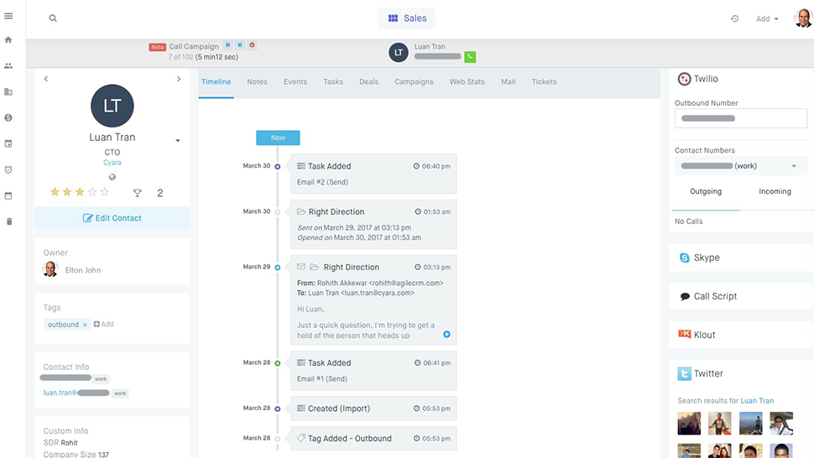Screen dimensions: 814x458
Task: Click the search magnifier icon
Action: [53, 18]
